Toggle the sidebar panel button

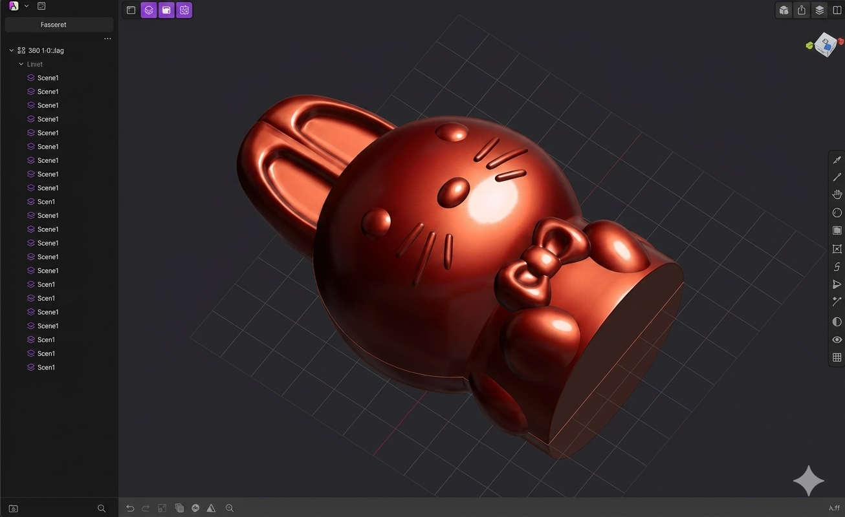click(131, 10)
